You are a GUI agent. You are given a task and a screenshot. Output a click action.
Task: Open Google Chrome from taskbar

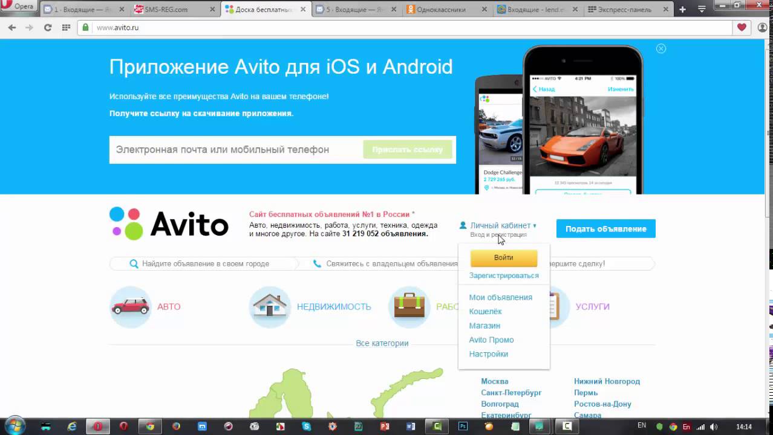pyautogui.click(x=150, y=426)
